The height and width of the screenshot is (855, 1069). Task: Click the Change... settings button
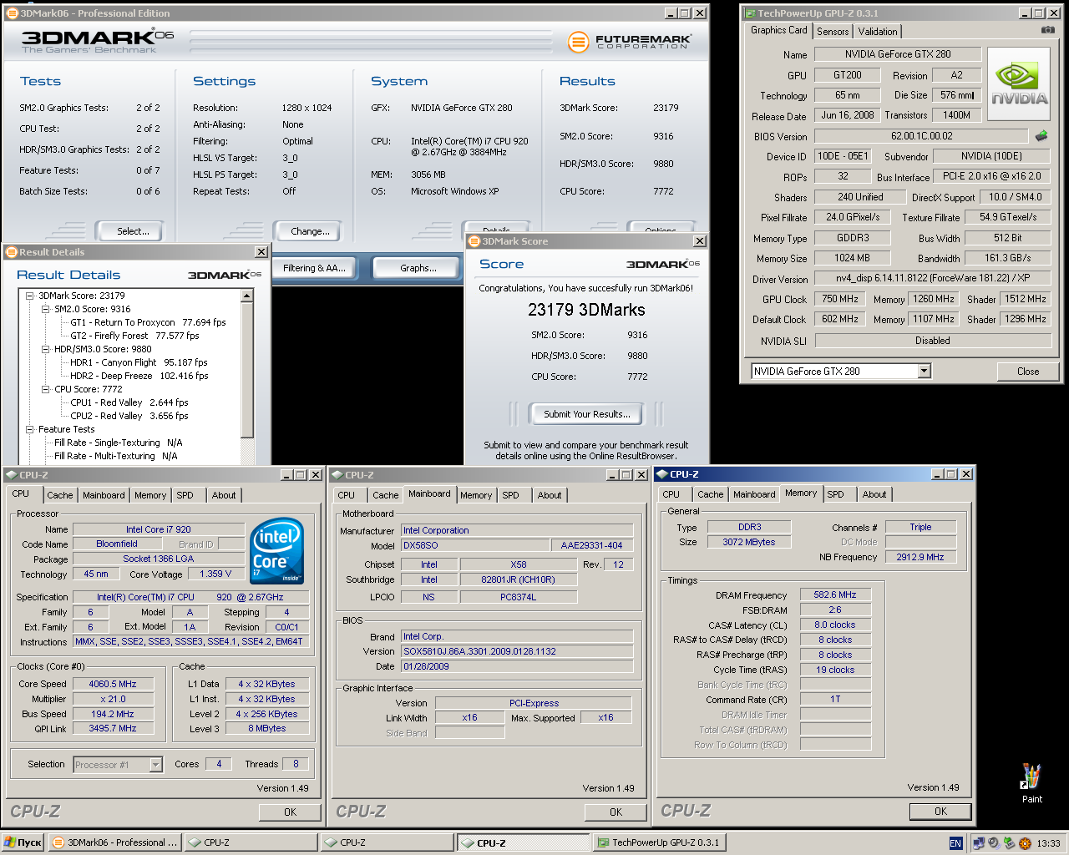pos(311,231)
